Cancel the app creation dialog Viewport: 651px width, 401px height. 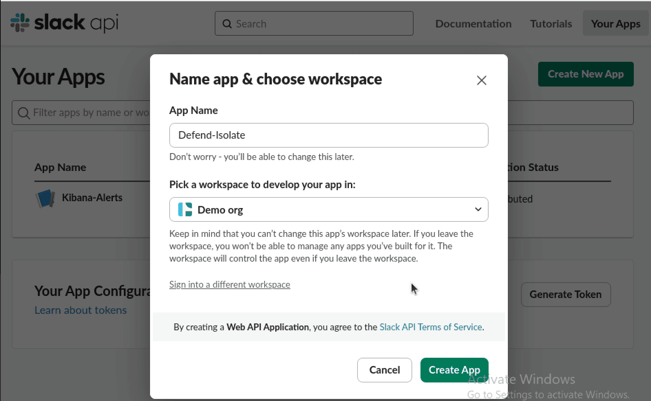click(384, 370)
